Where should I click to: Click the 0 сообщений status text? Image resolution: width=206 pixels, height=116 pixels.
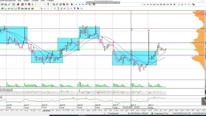point(113,113)
